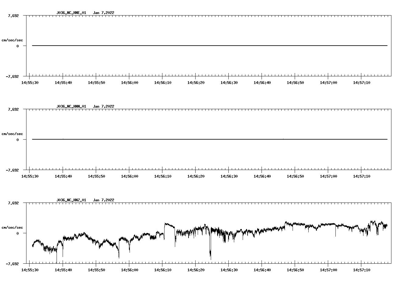Click 14:55:40 time label under HNZ plot
Viewport: 413px width, 281px height.
tap(63, 270)
